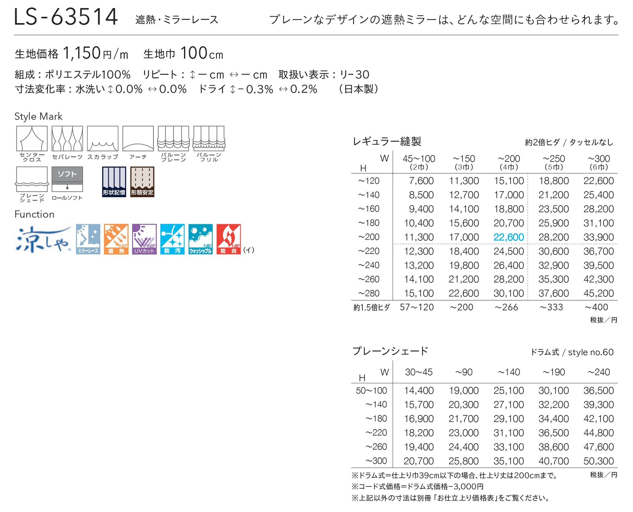Screen dimensions: 633x512
Task: Click the ~400 width value
Action: click(x=596, y=307)
